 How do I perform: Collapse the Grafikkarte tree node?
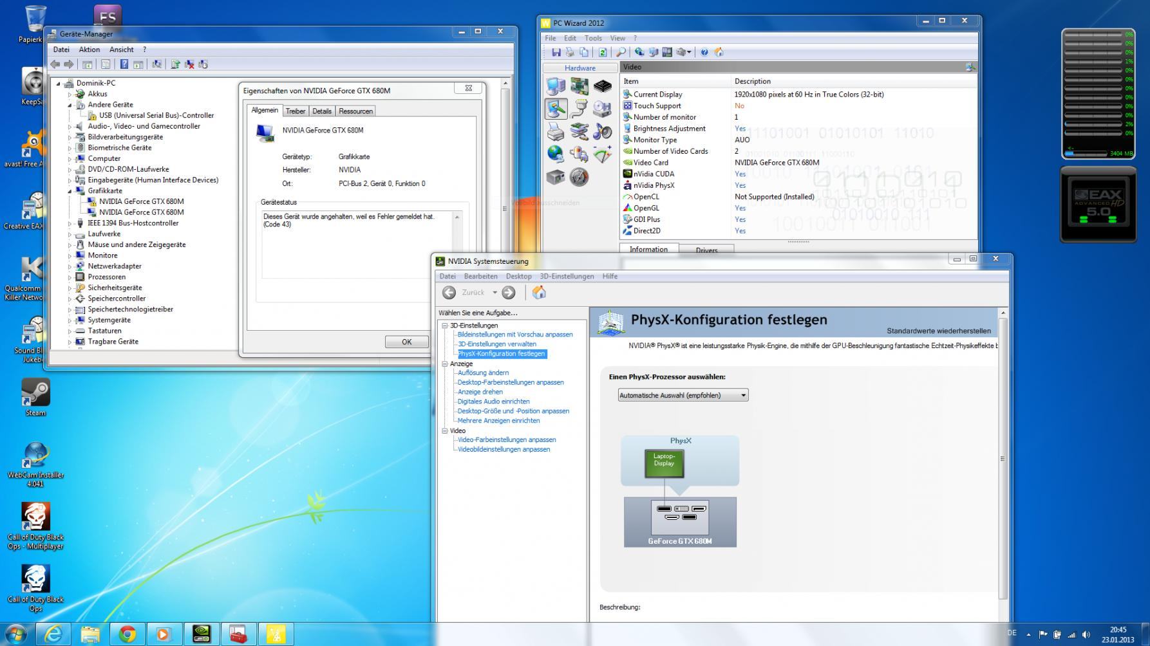point(70,191)
